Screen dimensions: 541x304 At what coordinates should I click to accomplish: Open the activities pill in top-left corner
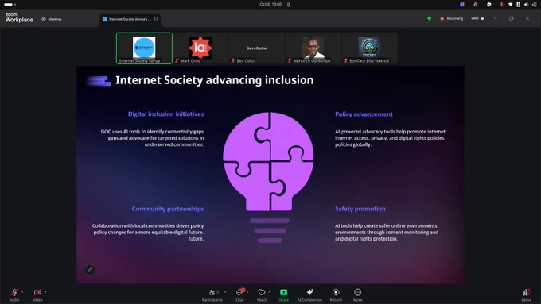coord(10,4)
